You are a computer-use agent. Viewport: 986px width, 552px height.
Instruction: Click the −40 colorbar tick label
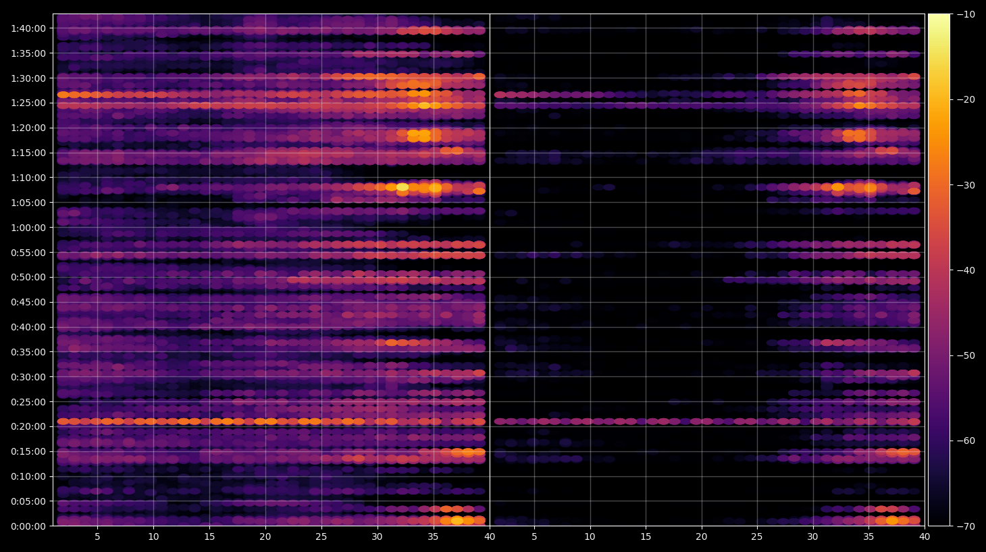coord(966,270)
